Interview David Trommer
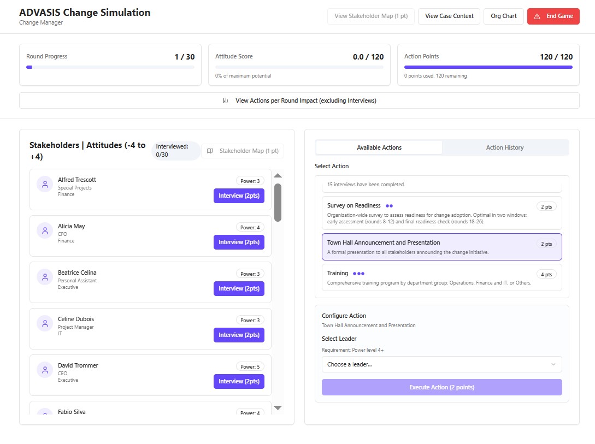 coord(239,381)
